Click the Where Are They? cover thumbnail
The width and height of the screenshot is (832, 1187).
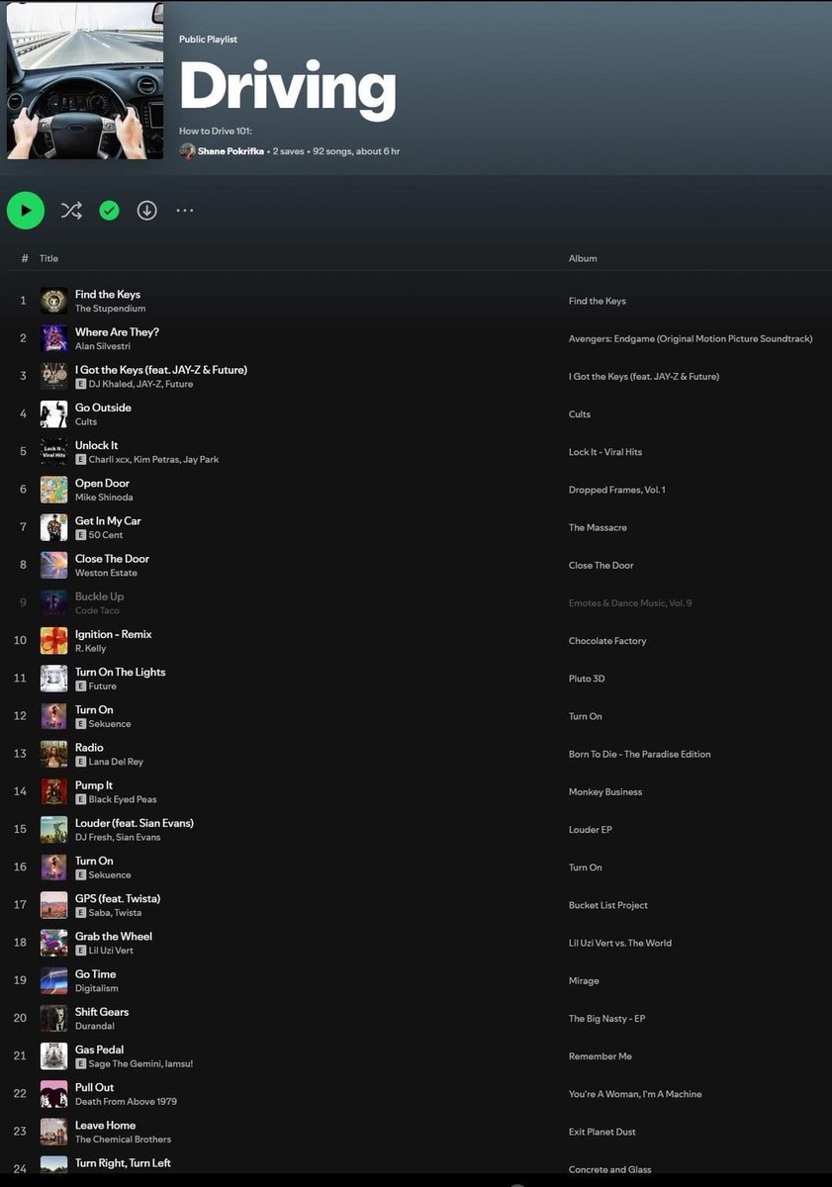pyautogui.click(x=53, y=338)
